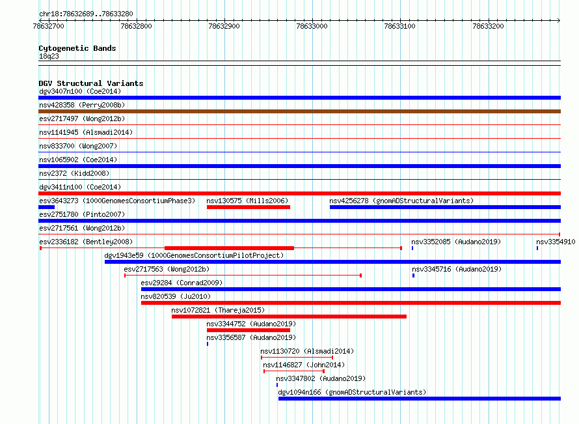579x424 pixels.
Task: Select the short blue esv3643273 bar
Action: 47,207
